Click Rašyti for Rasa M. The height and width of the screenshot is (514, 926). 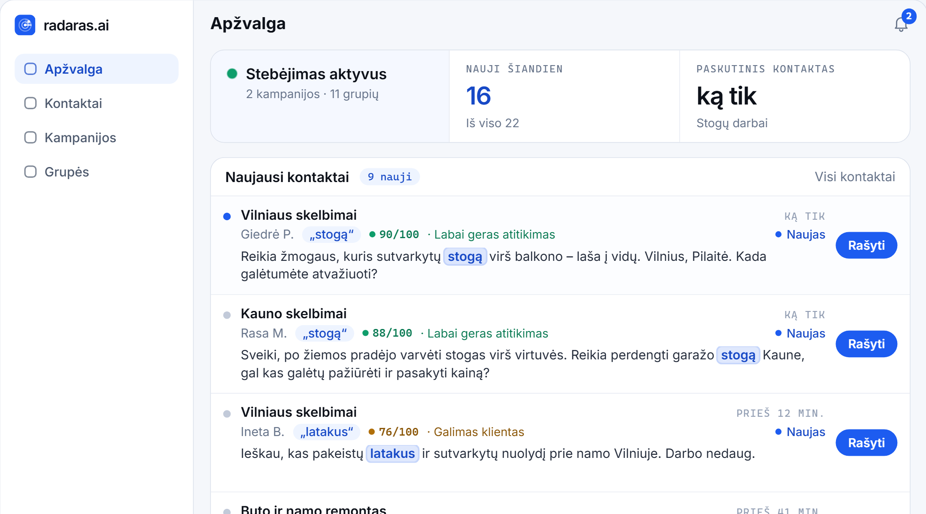pos(866,344)
